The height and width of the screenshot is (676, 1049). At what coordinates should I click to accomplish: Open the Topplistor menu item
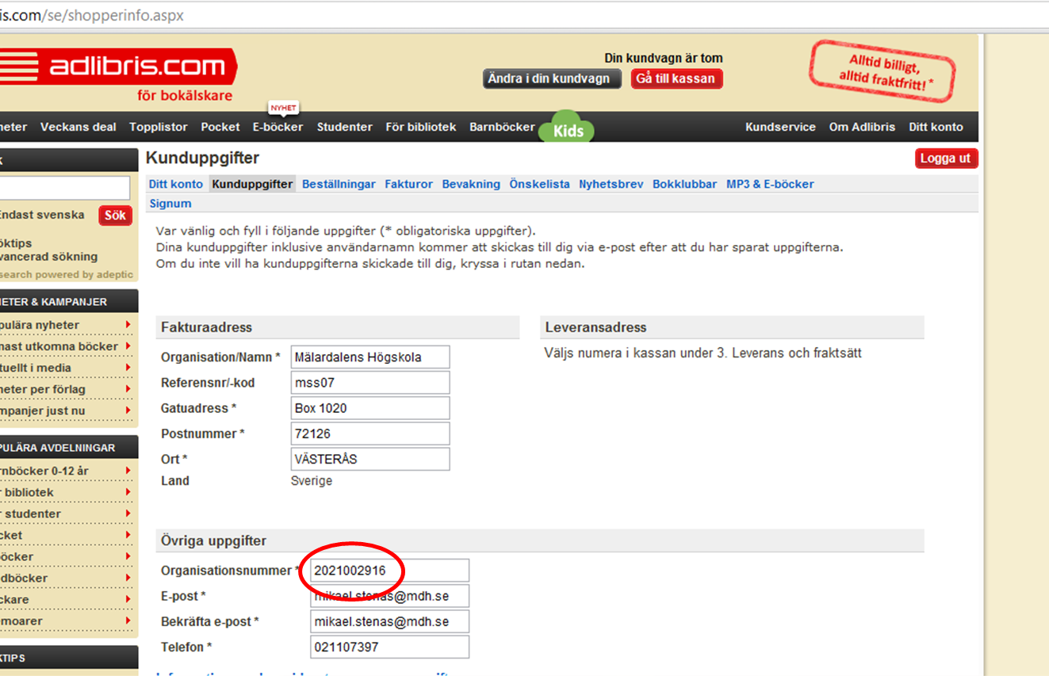tap(159, 127)
